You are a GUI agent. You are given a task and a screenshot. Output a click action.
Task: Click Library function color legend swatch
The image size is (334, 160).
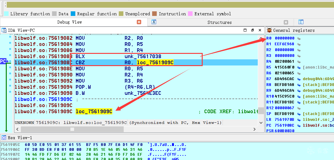(6, 14)
